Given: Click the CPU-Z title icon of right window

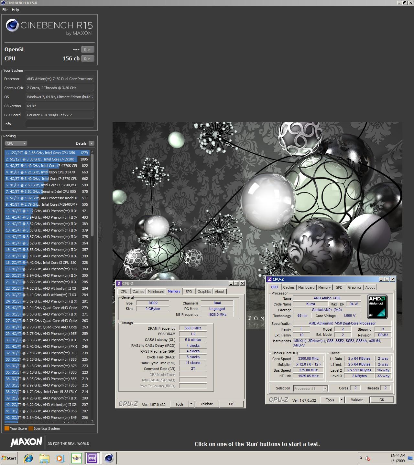Looking at the screenshot, I should pyautogui.click(x=269, y=279).
